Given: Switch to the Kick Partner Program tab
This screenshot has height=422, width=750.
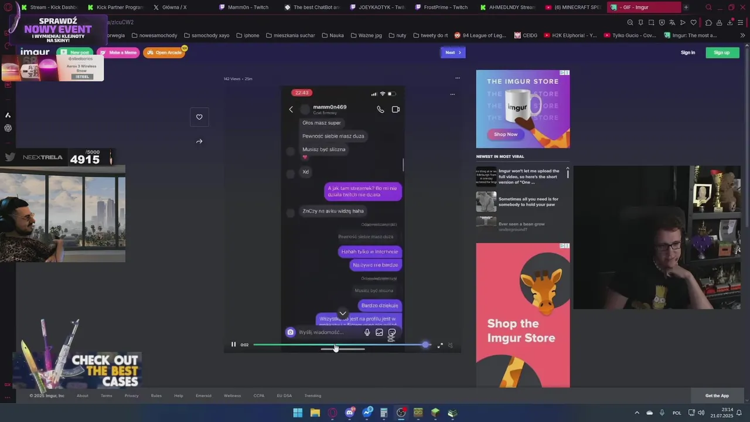Looking at the screenshot, I should [115, 8].
